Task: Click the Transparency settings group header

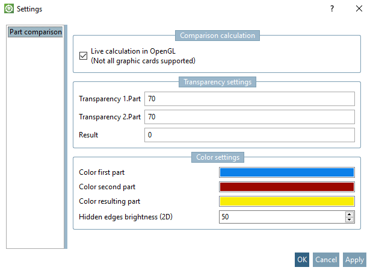Action: (x=217, y=82)
